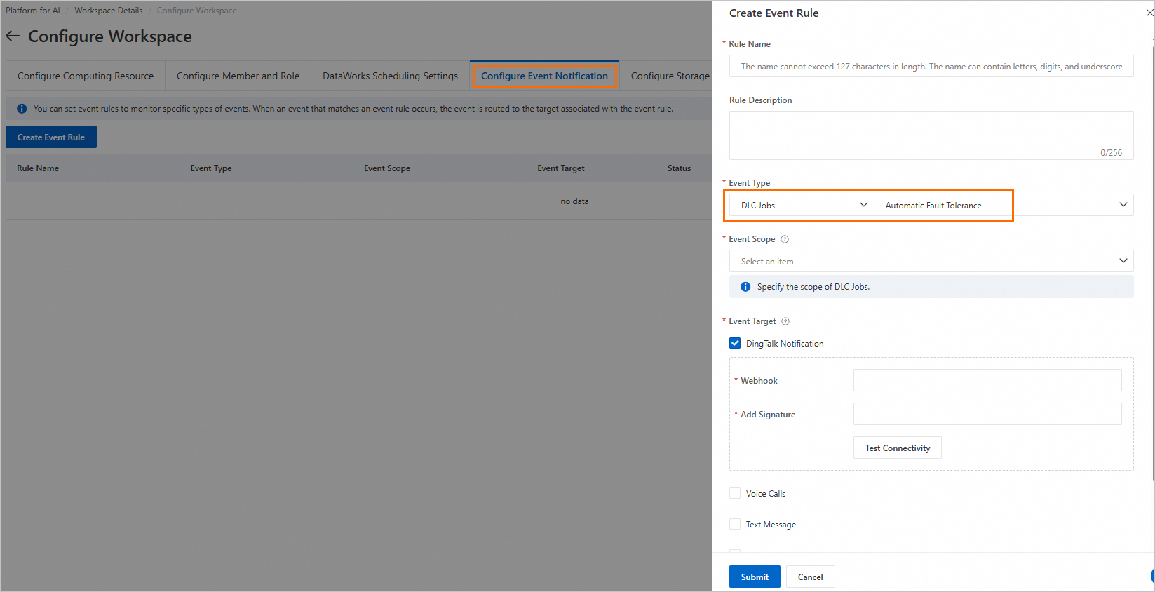Image resolution: width=1155 pixels, height=592 pixels.
Task: Click the info icon by DLC Jobs scope hint
Action: pyautogui.click(x=745, y=287)
